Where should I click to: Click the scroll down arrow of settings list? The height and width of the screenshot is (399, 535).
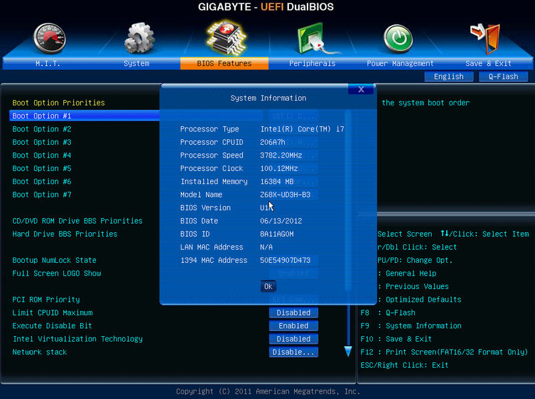(348, 352)
